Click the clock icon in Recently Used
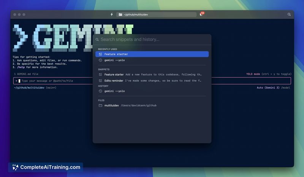The height and width of the screenshot is (177, 304). click(x=100, y=60)
